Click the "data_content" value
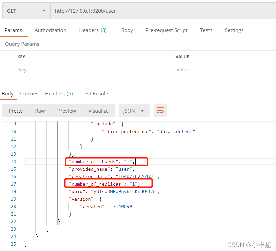 [x=176, y=131]
